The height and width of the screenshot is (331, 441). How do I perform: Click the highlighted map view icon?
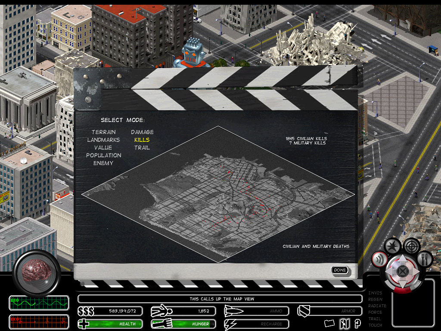coord(344,323)
